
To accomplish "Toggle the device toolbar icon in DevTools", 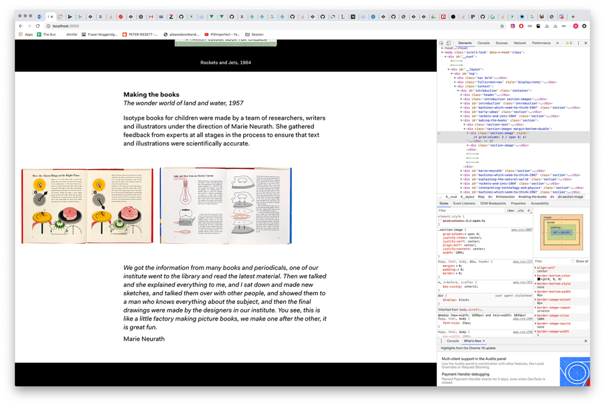I will pos(449,43).
